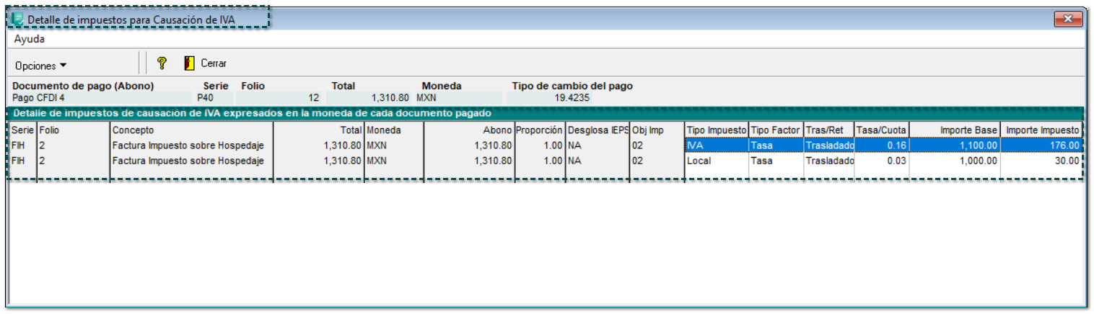Select the Local tax type cell
Image resolution: width=1094 pixels, height=314 pixels.
coord(717,161)
